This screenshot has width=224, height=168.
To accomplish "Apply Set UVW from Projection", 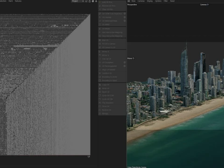I will (x=111, y=14).
